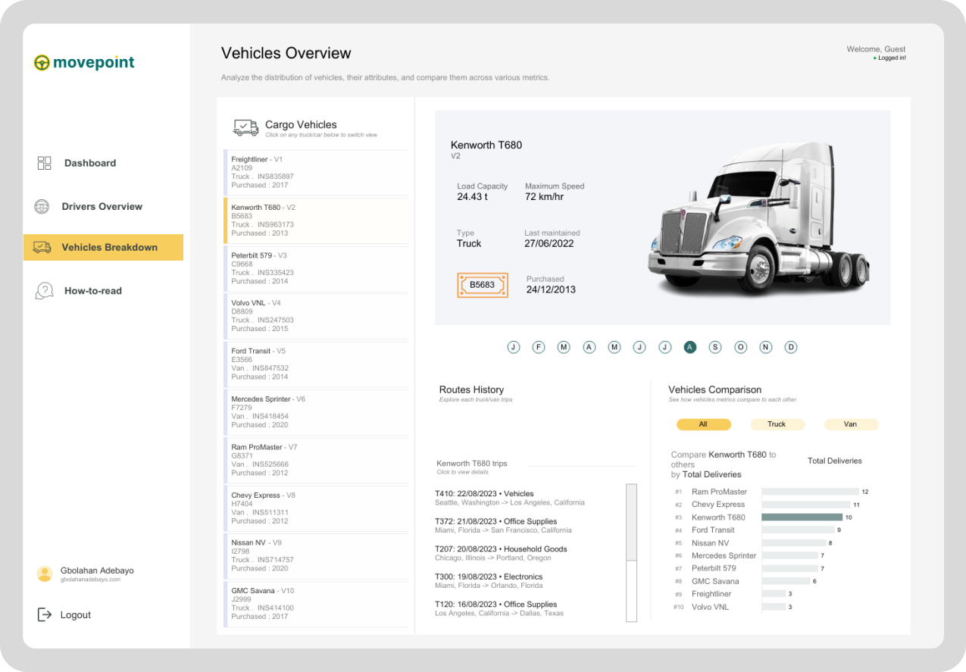
Task: Filter comparison by All vehicles
Action: [x=704, y=424]
